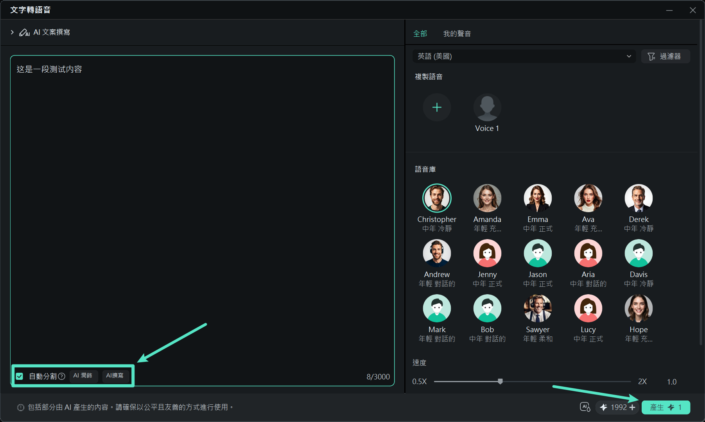The image size is (705, 422).
Task: Close the 文字轉語音 window
Action: (693, 10)
